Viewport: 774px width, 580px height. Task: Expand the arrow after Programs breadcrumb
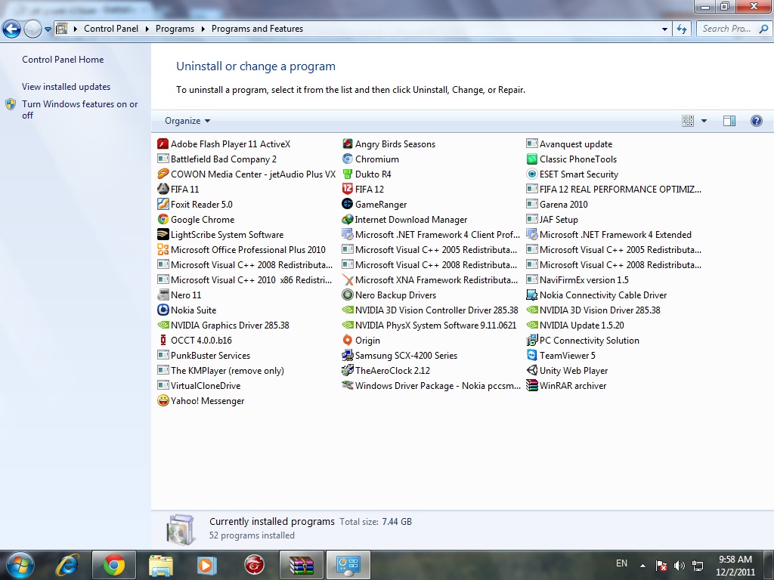pos(203,29)
